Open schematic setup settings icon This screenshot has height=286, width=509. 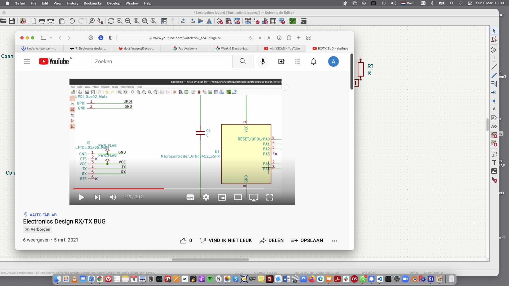pos(23,21)
